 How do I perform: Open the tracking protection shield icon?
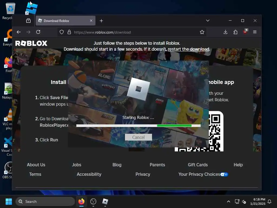(x=61, y=32)
